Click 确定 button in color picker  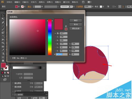click(x=76, y=20)
